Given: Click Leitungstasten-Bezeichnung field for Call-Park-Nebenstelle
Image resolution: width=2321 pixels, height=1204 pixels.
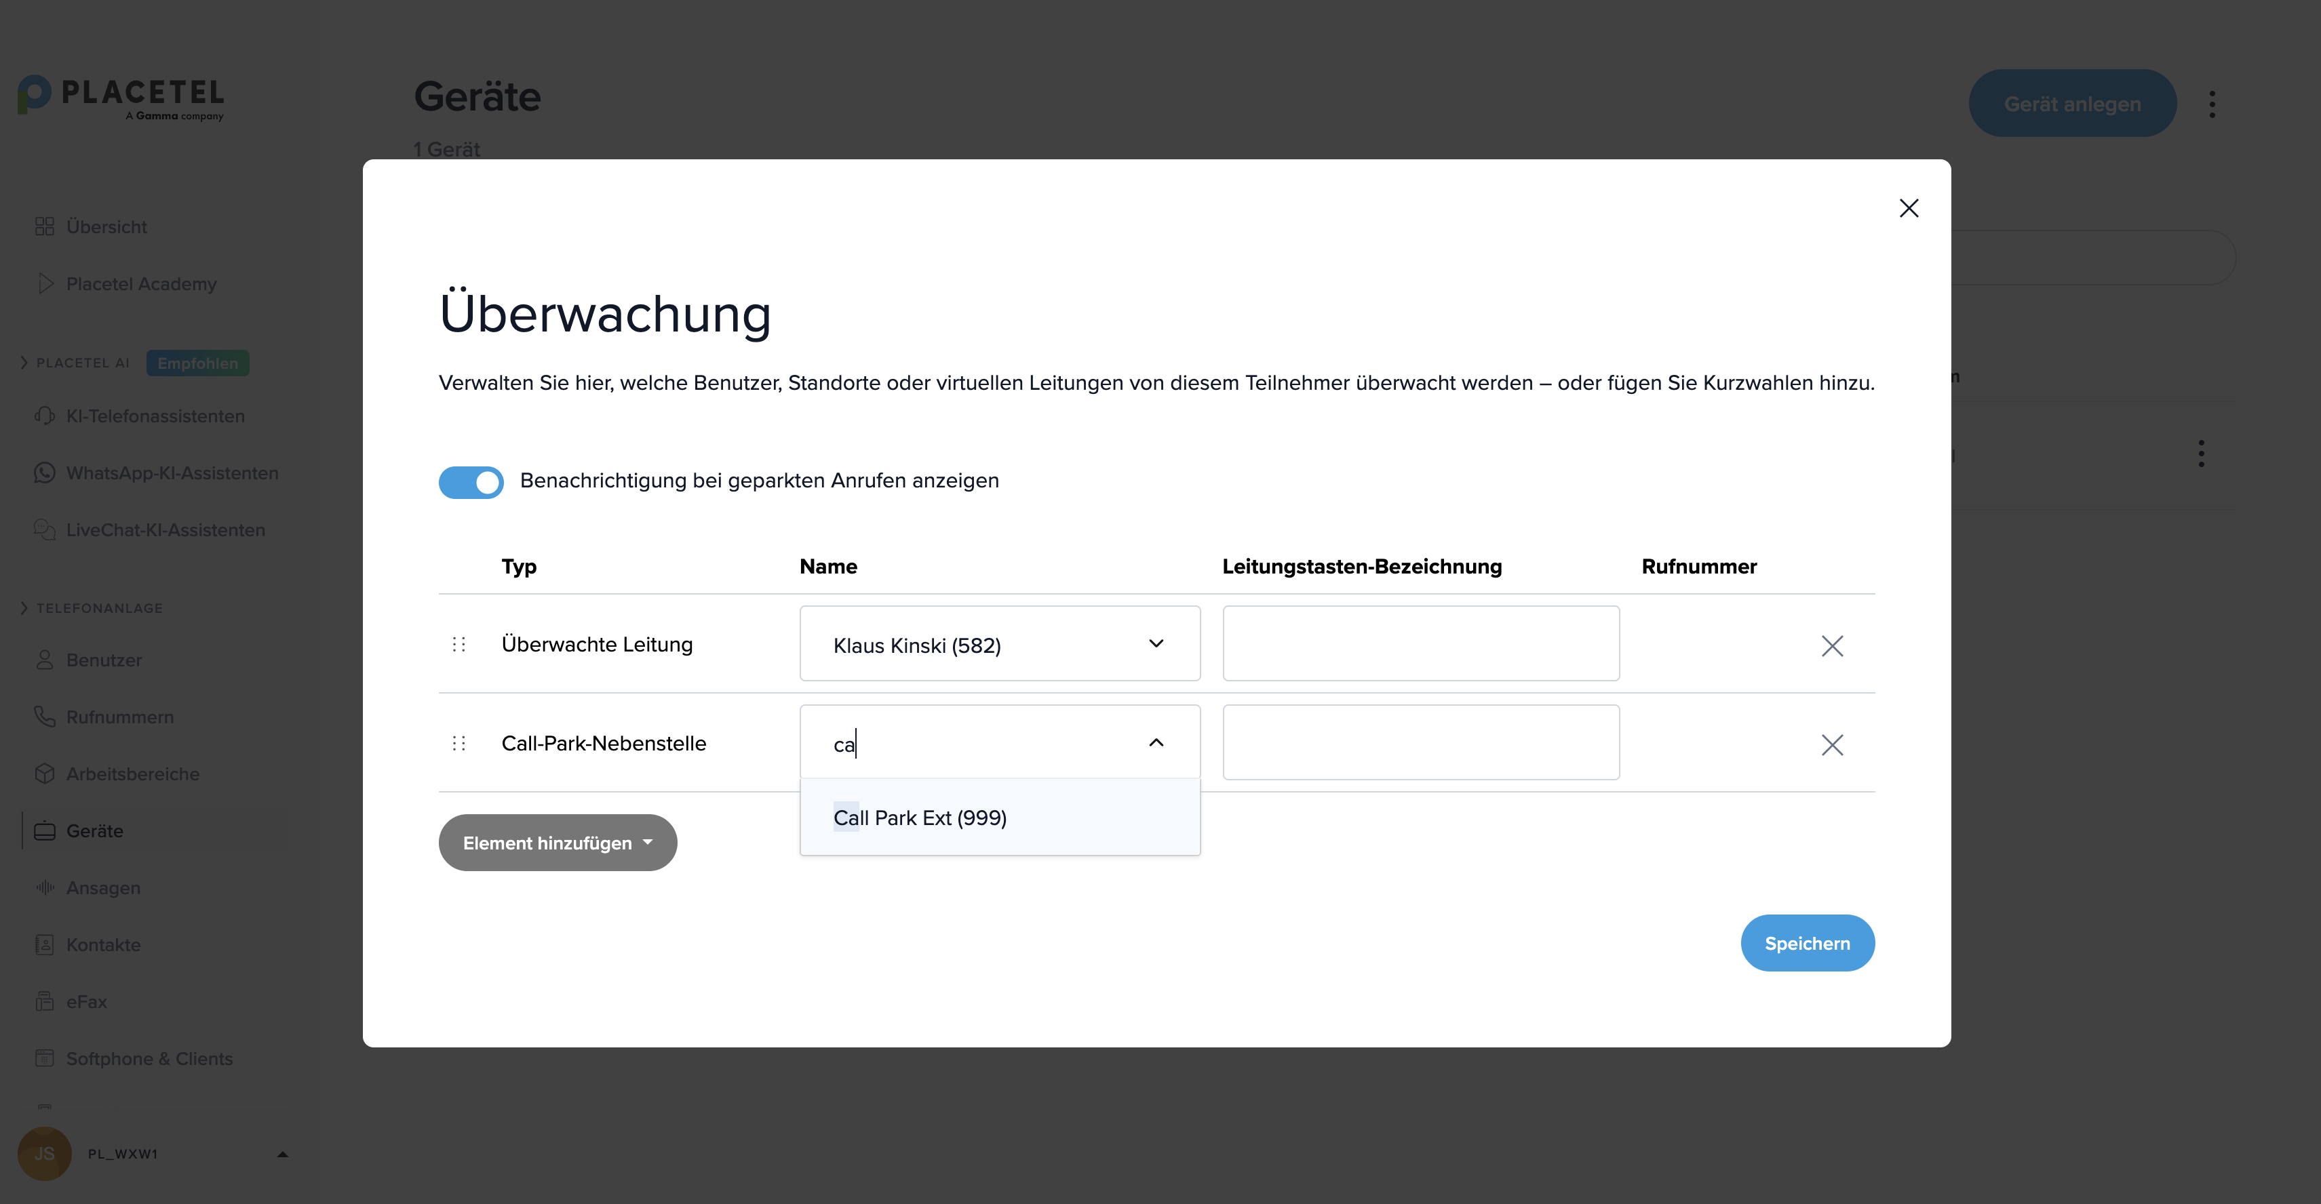Looking at the screenshot, I should coord(1421,743).
